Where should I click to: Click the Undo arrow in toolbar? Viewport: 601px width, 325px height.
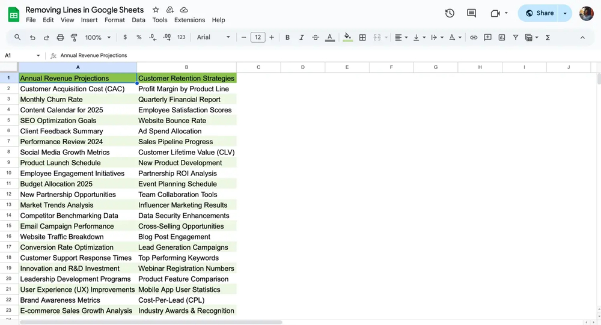point(32,37)
